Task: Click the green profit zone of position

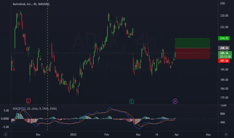Action: [193, 43]
